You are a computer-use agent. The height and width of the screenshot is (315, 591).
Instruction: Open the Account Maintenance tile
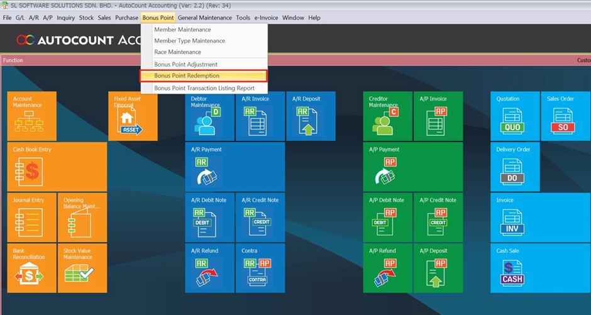click(x=31, y=116)
